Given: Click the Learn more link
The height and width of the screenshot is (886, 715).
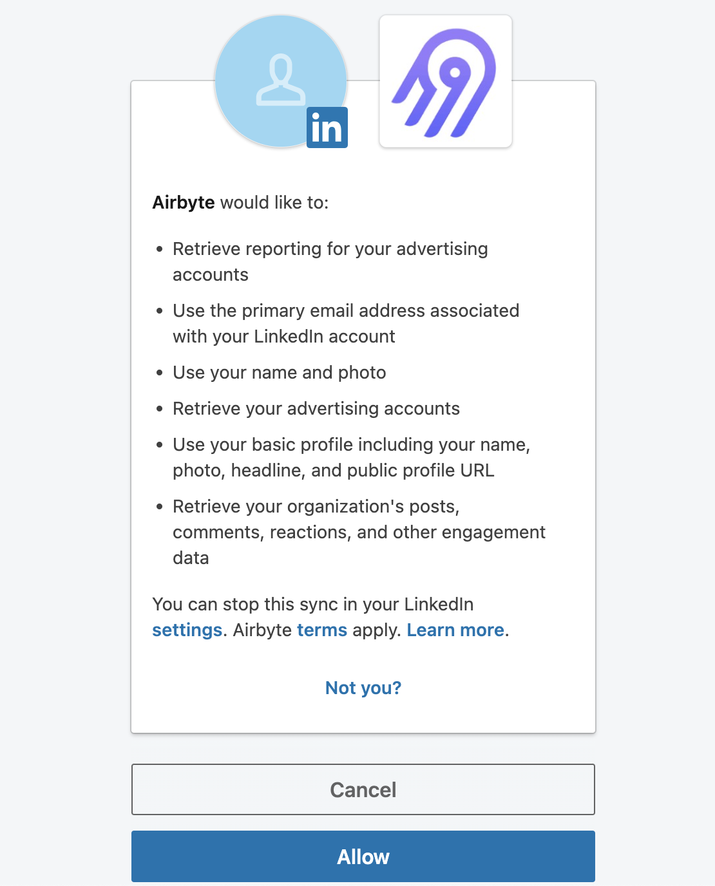Looking at the screenshot, I should tap(455, 630).
